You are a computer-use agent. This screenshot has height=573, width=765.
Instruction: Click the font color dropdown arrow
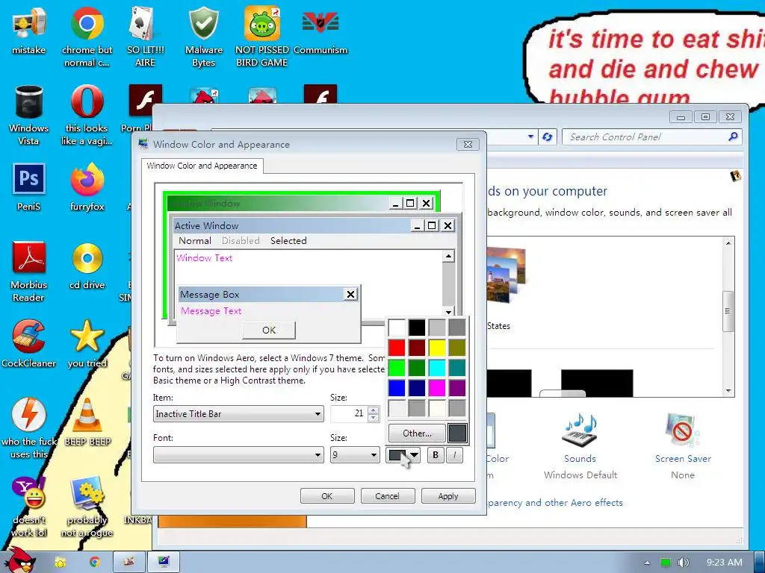414,455
